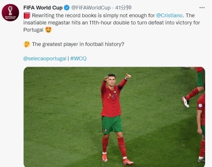Viewport: 212px width, 167px height.
Task: Click the partially visible player at right edge
Action: click(x=201, y=127)
